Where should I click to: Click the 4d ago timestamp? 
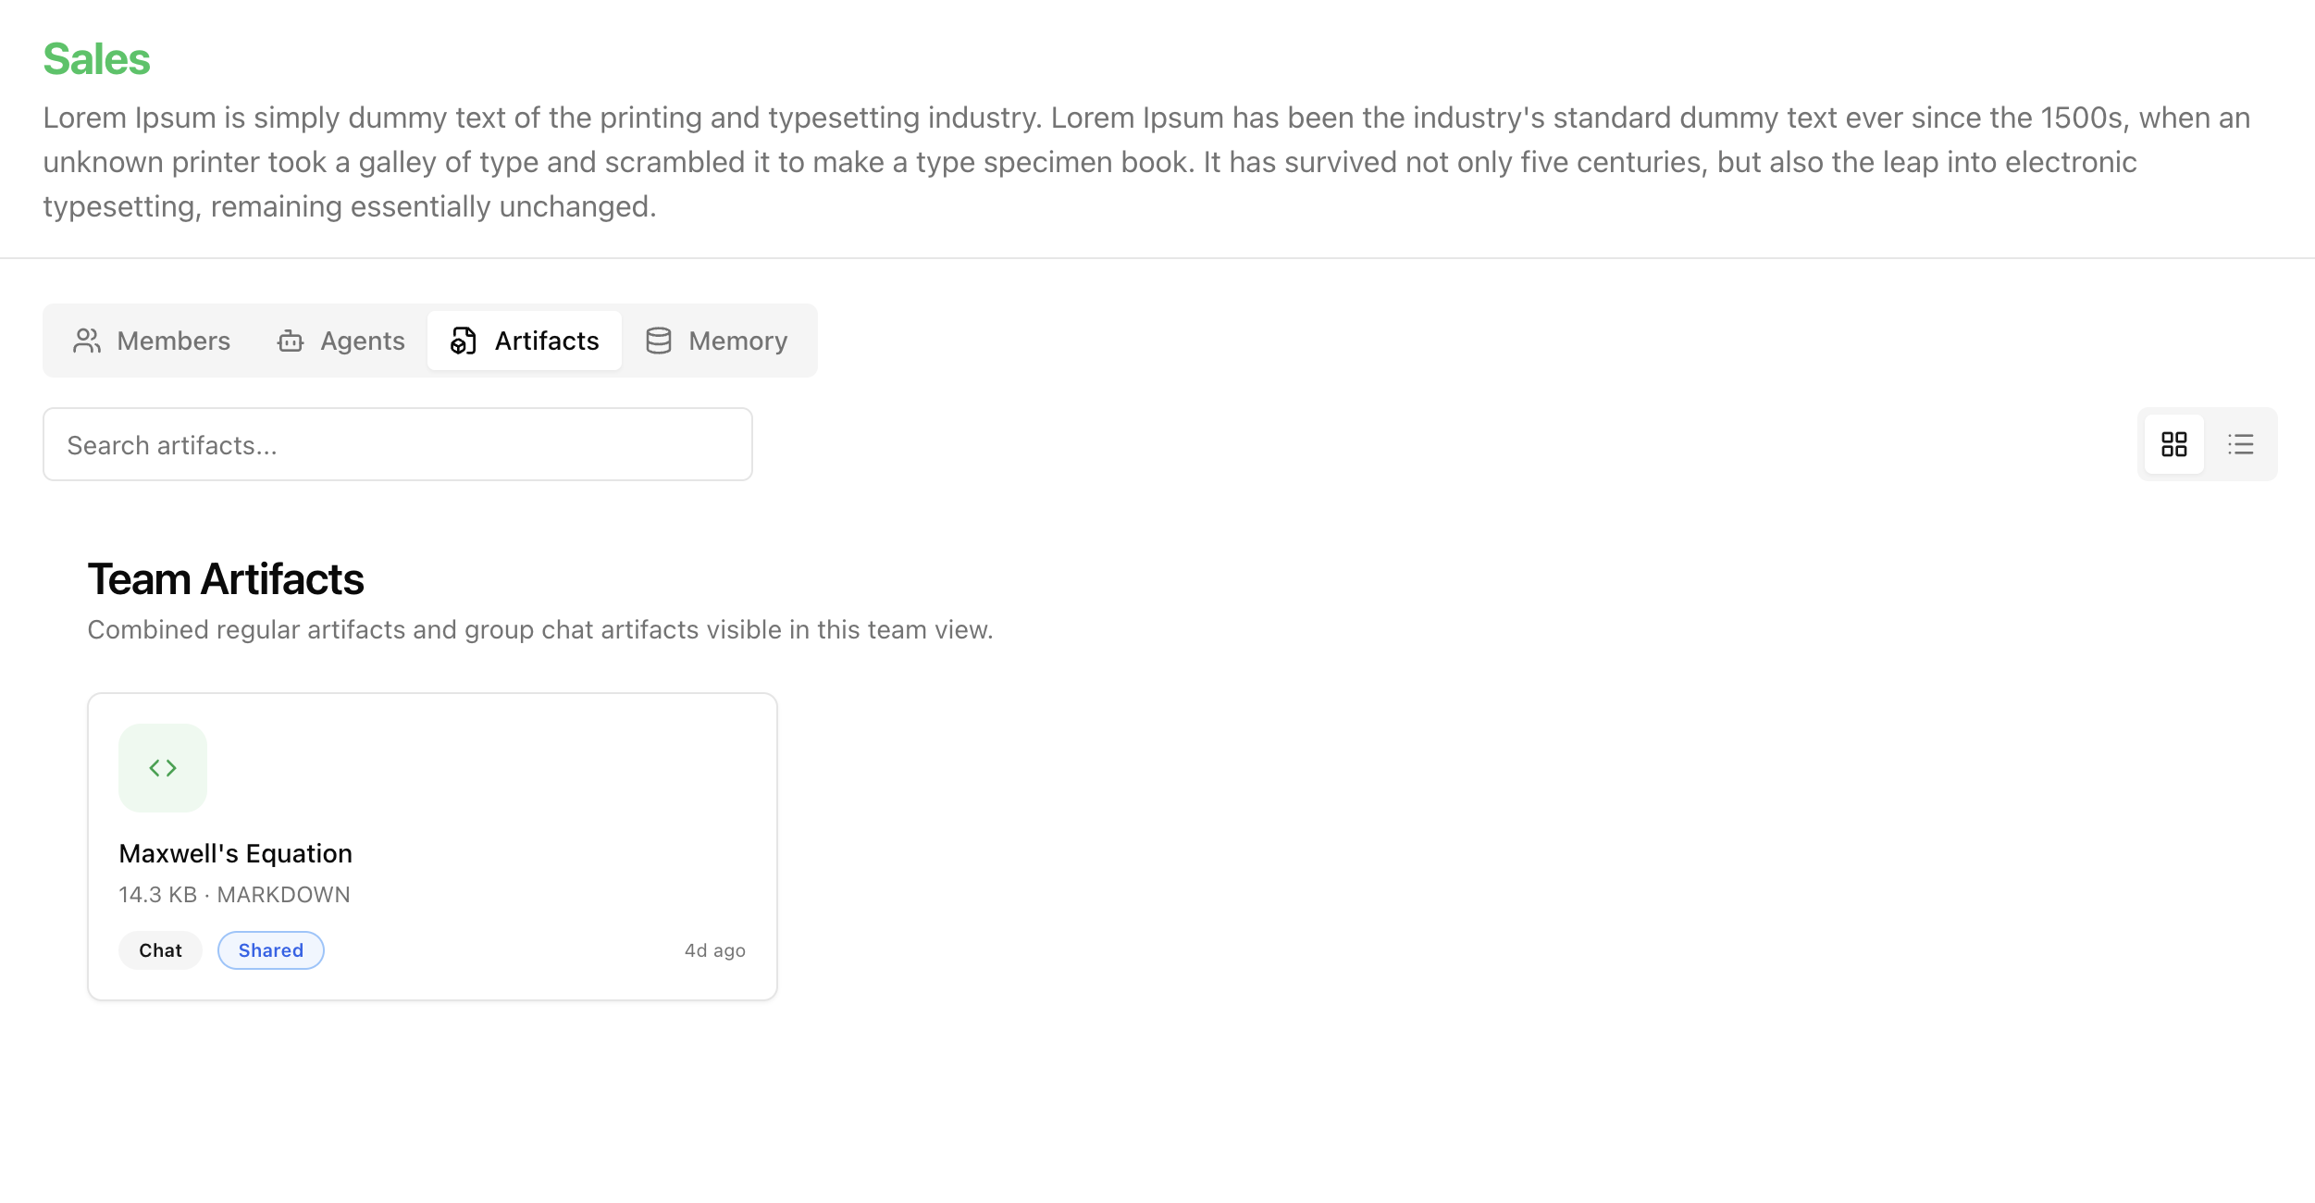pos(715,950)
